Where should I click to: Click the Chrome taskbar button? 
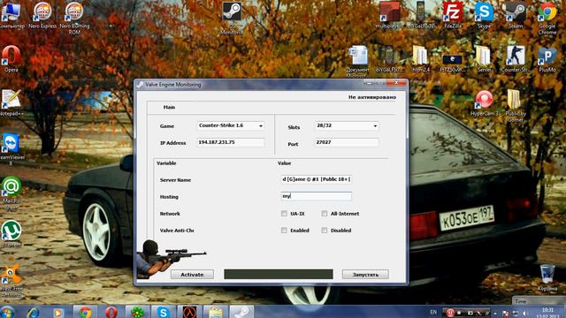[x=85, y=312]
